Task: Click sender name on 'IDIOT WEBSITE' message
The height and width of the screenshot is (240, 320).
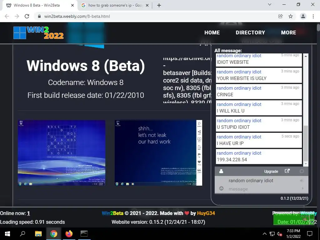Action: (x=239, y=56)
